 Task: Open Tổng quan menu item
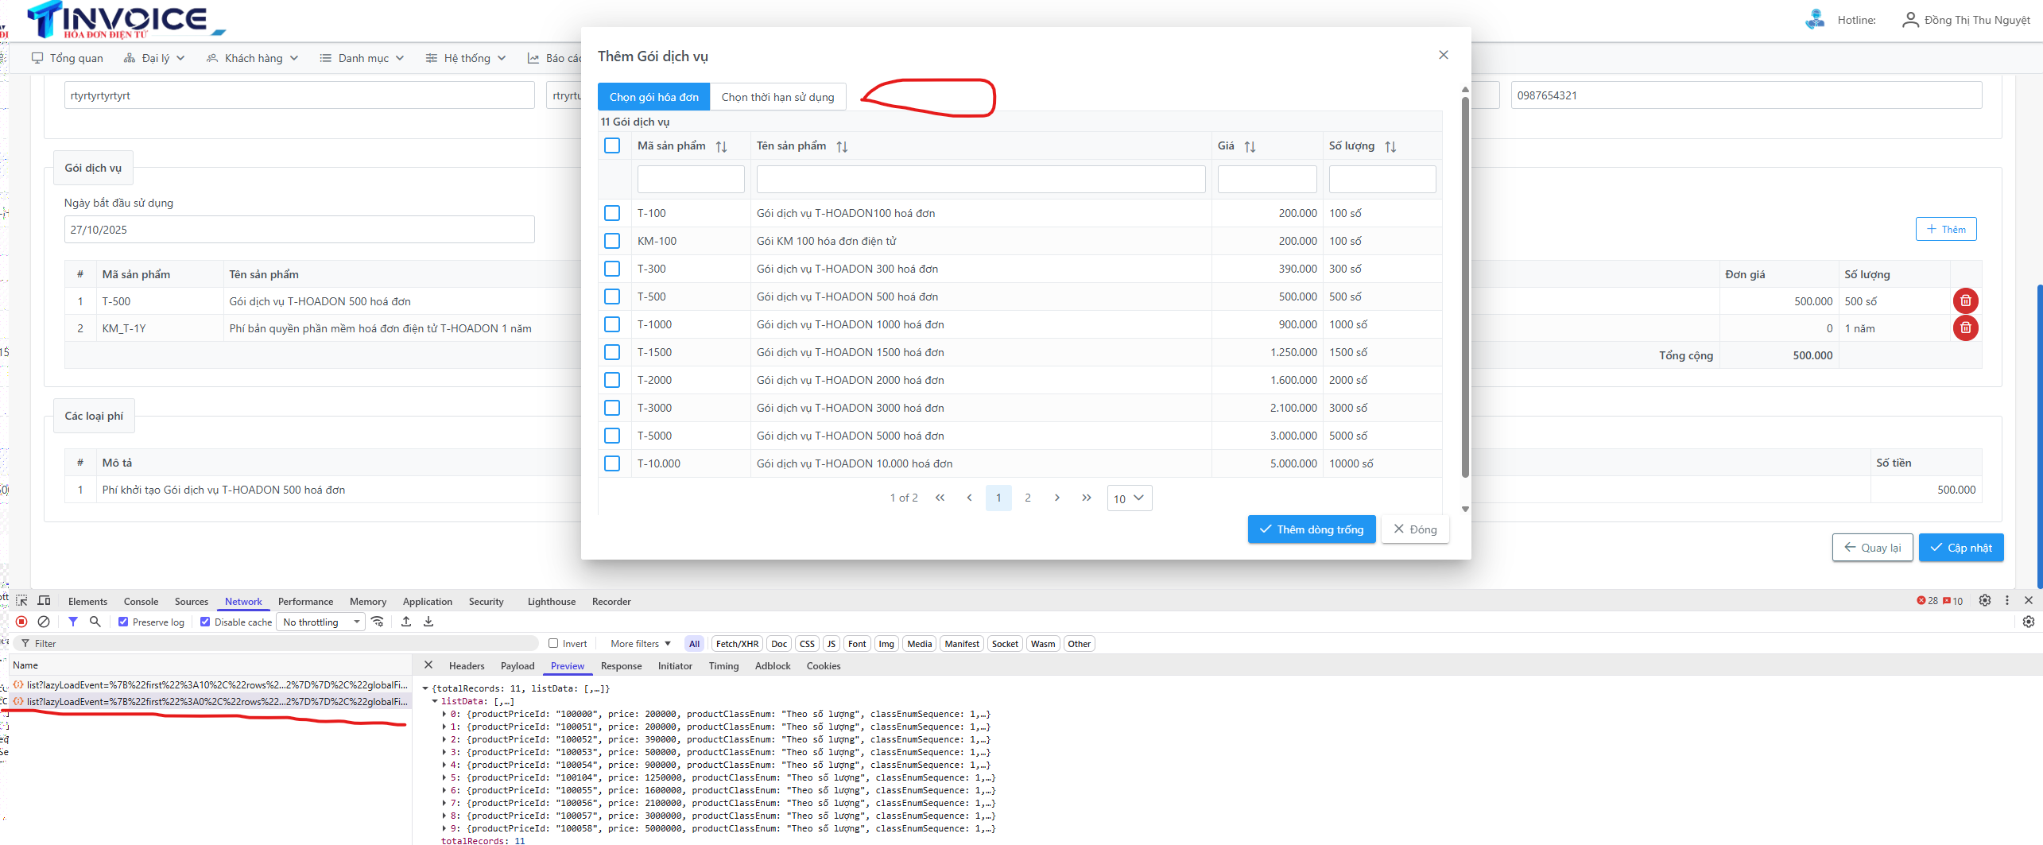click(68, 58)
